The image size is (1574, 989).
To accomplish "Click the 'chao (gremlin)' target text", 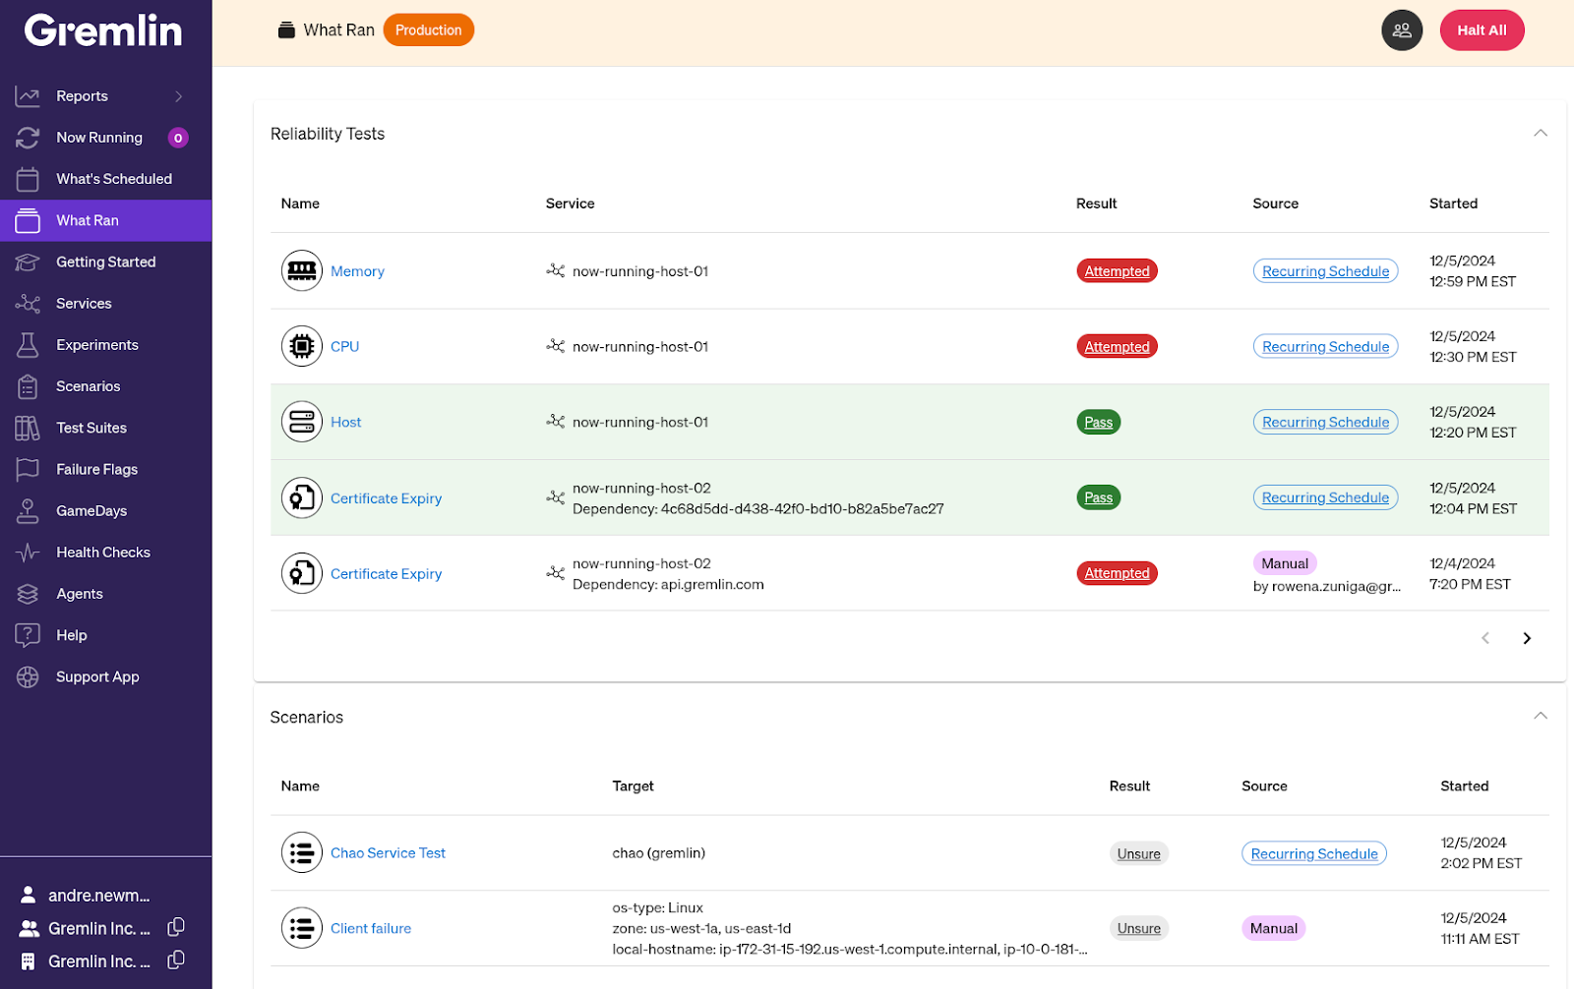I will tap(658, 853).
